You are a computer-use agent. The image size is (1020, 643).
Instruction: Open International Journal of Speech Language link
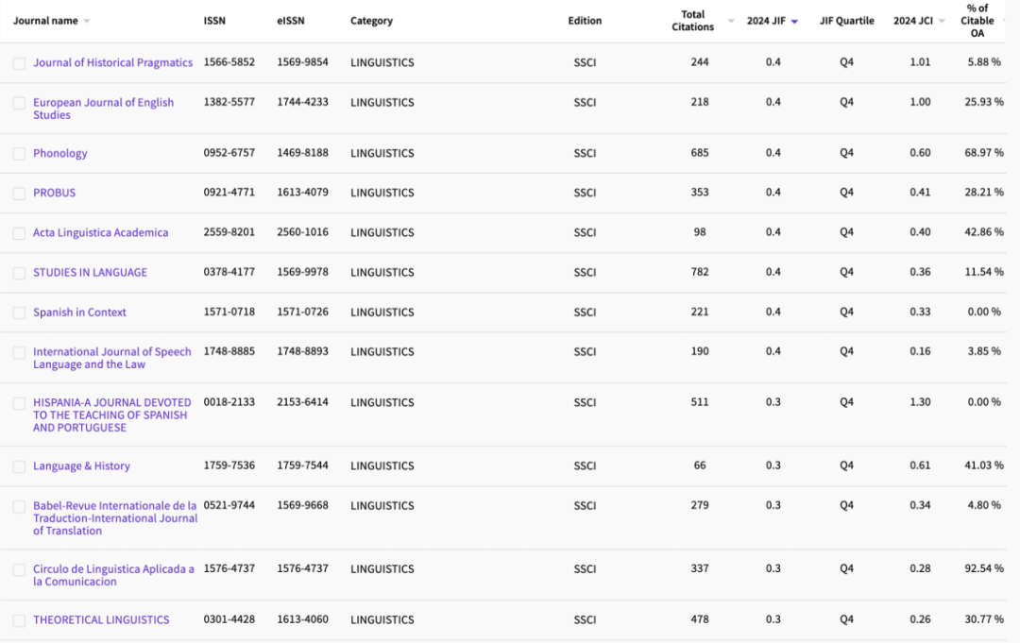tap(112, 358)
